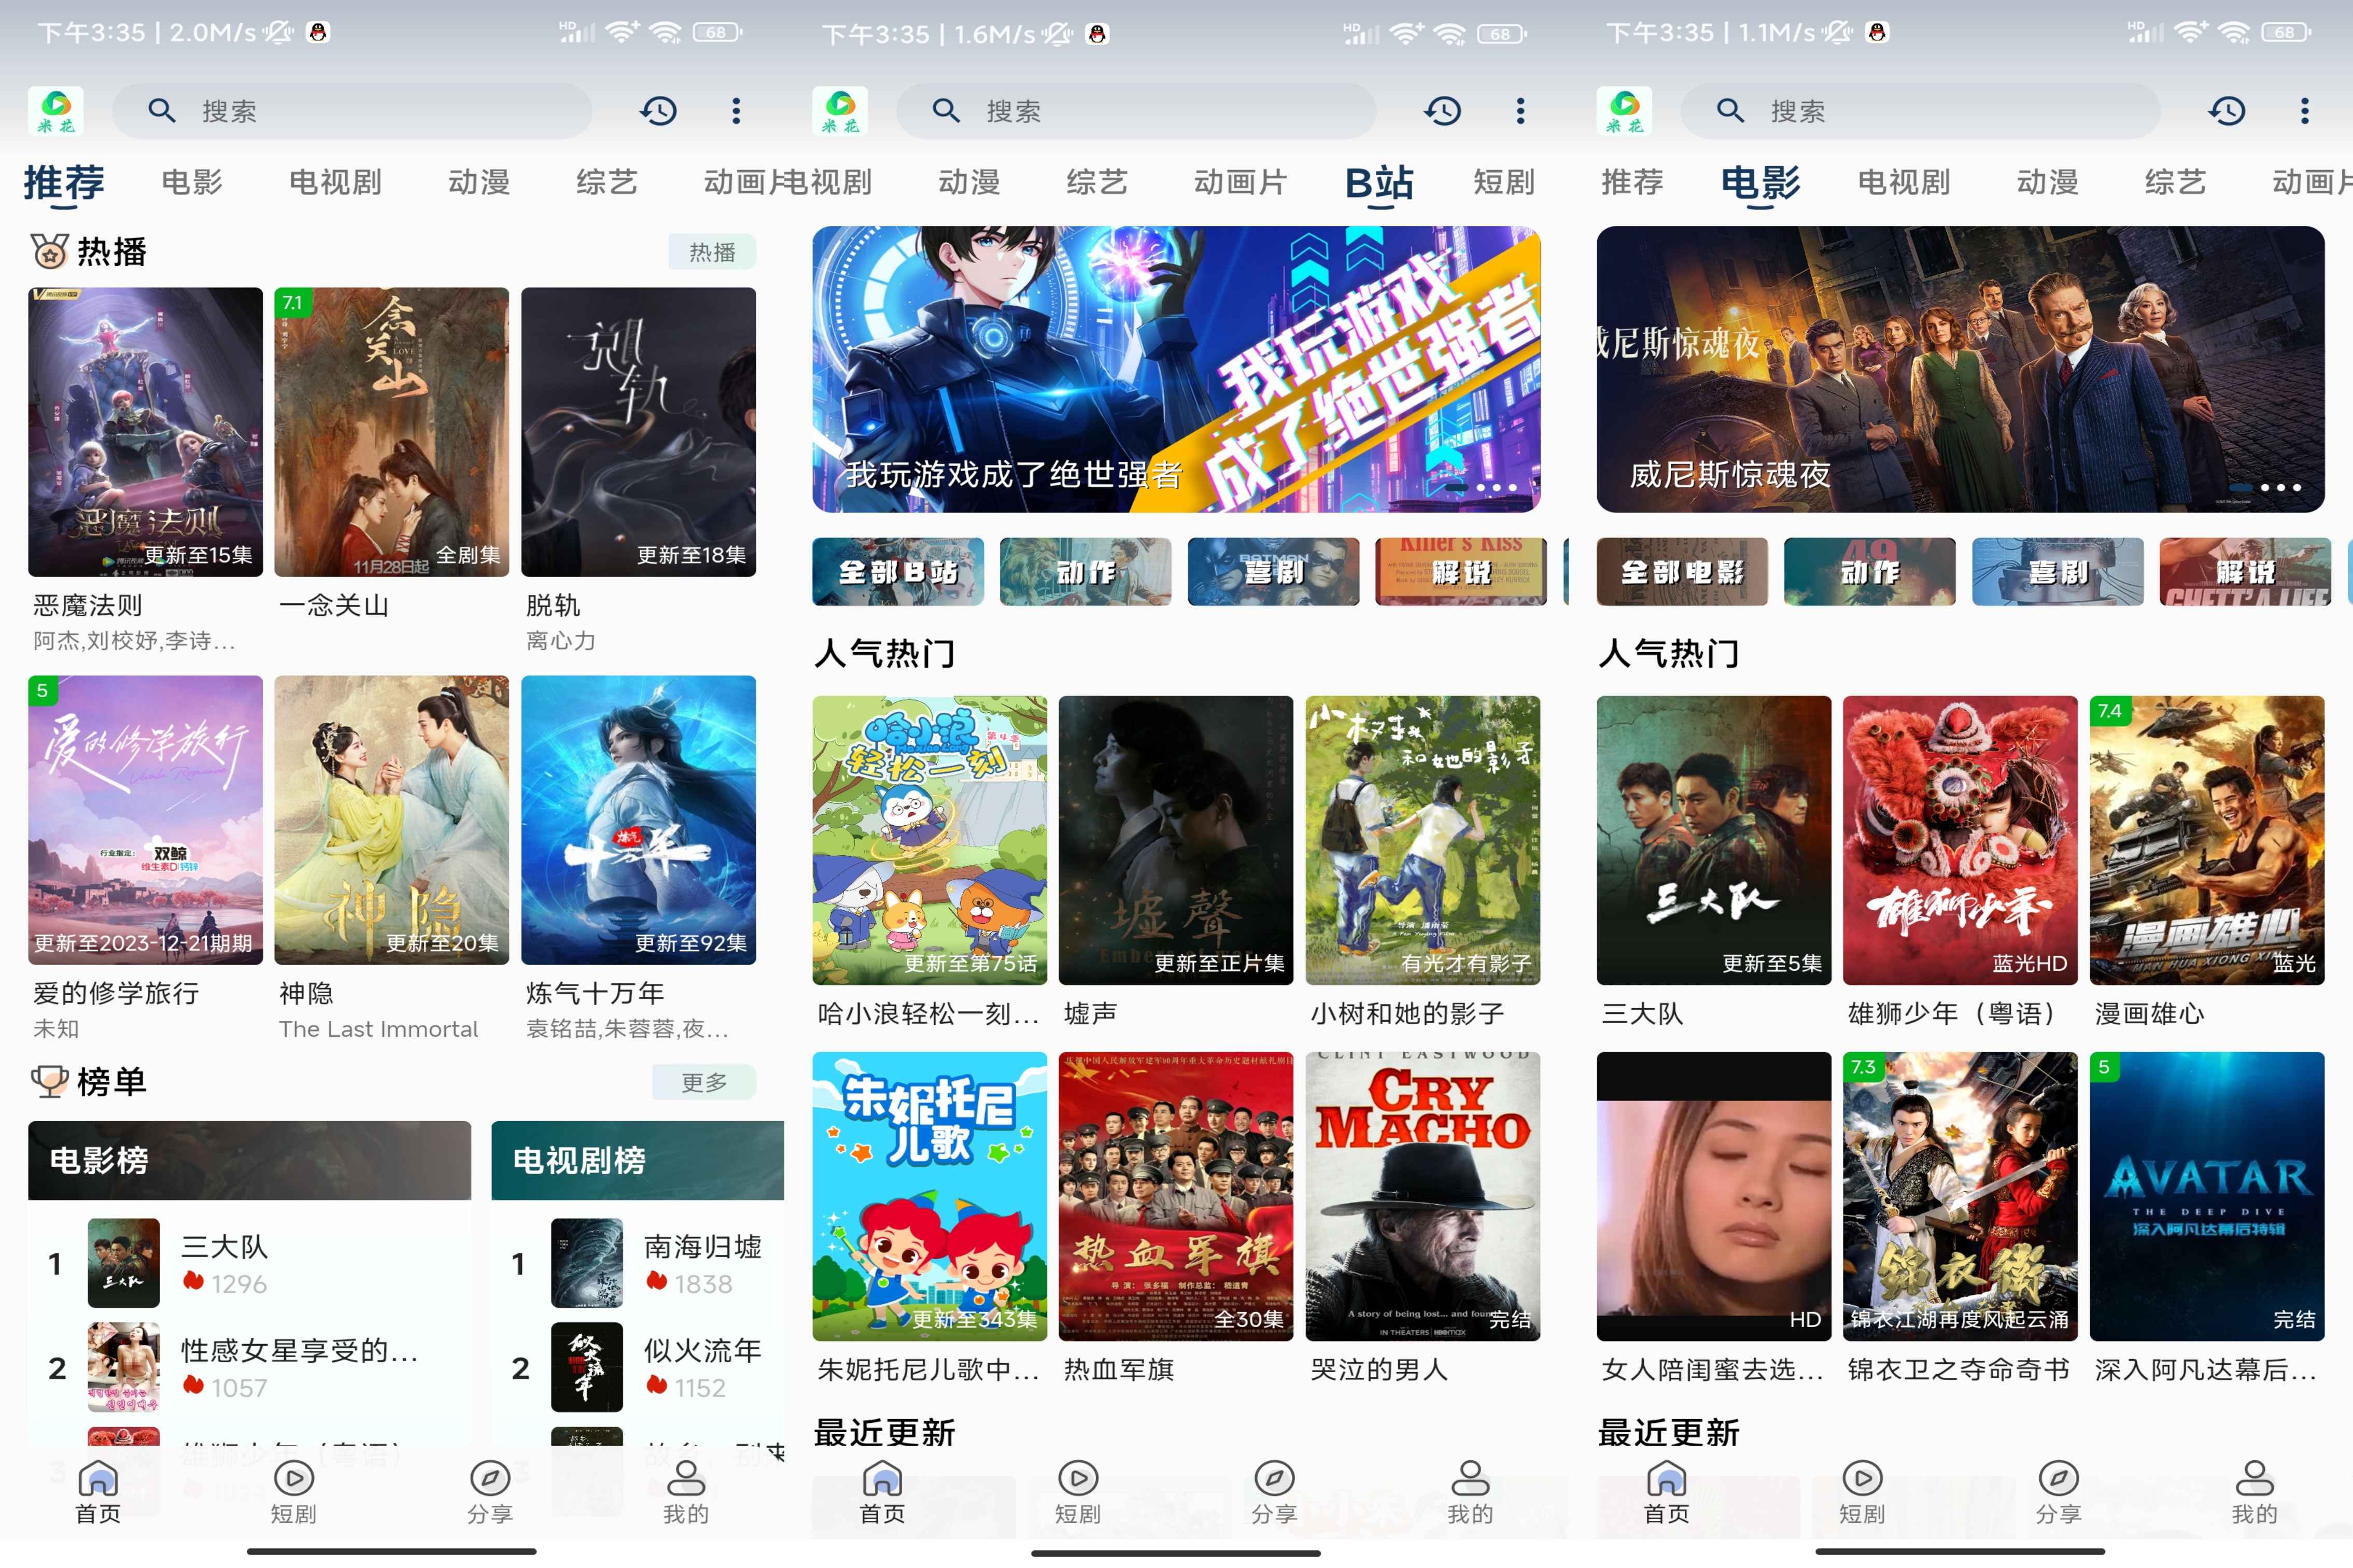This screenshot has width=2353, height=1568.
Task: Switch to 电视剧 tab on the 推荐 screen
Action: click(335, 182)
